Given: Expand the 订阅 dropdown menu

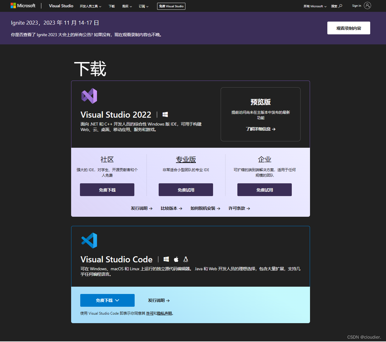Looking at the screenshot, I should (144, 6).
